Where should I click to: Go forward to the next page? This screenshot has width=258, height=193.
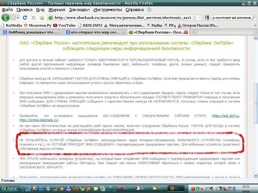(x=13, y=18)
